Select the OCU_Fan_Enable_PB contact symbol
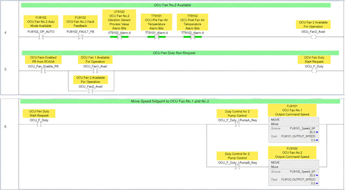Viewport: 345px width, 190px height. pos(43,71)
